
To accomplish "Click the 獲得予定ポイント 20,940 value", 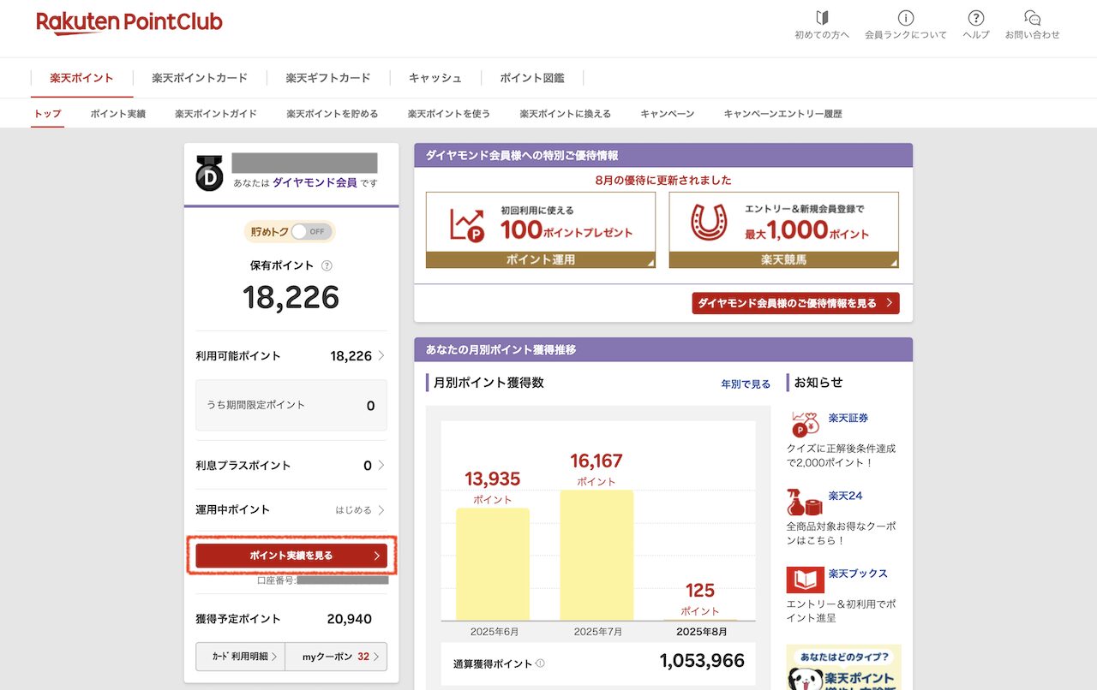I will 350,619.
